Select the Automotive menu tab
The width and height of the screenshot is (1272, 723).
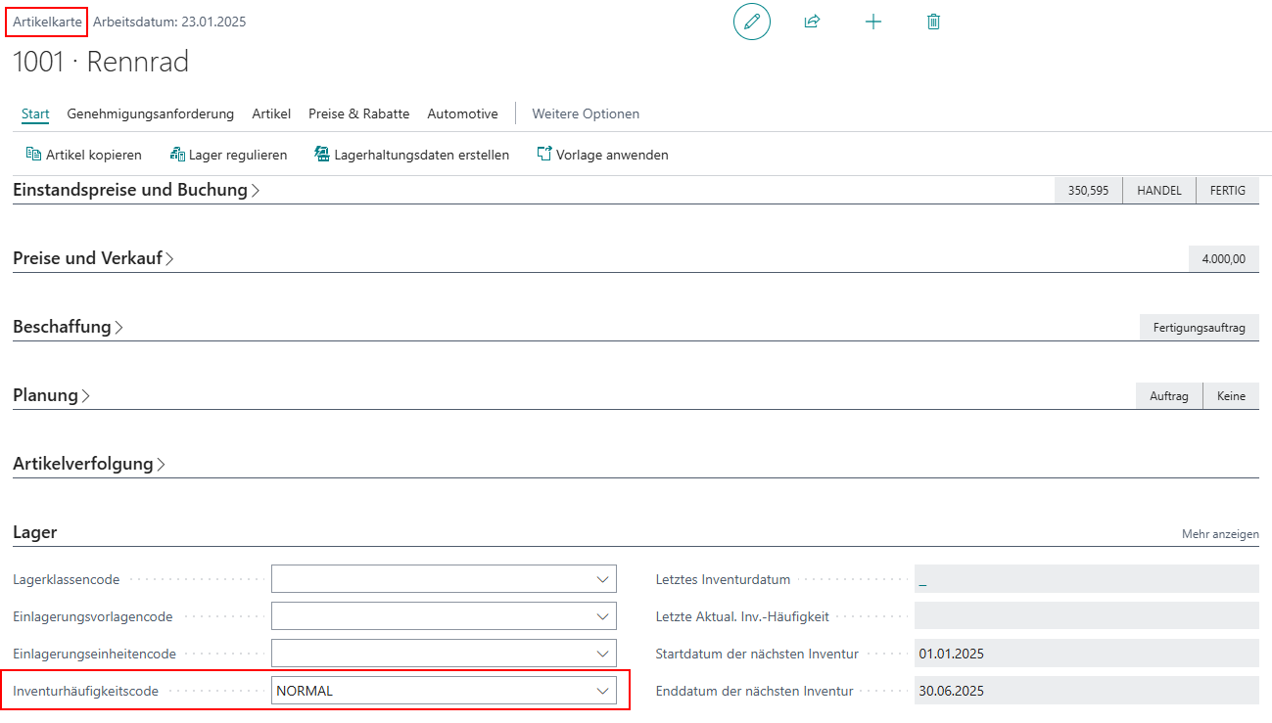(462, 113)
